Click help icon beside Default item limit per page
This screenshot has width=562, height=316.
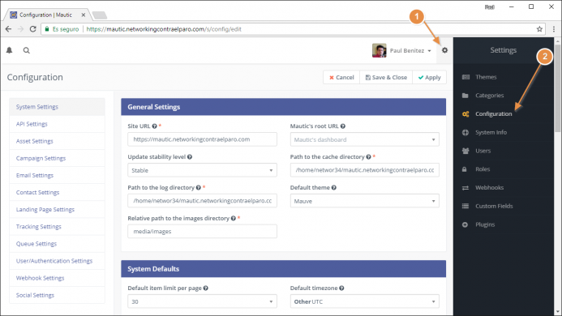206,288
